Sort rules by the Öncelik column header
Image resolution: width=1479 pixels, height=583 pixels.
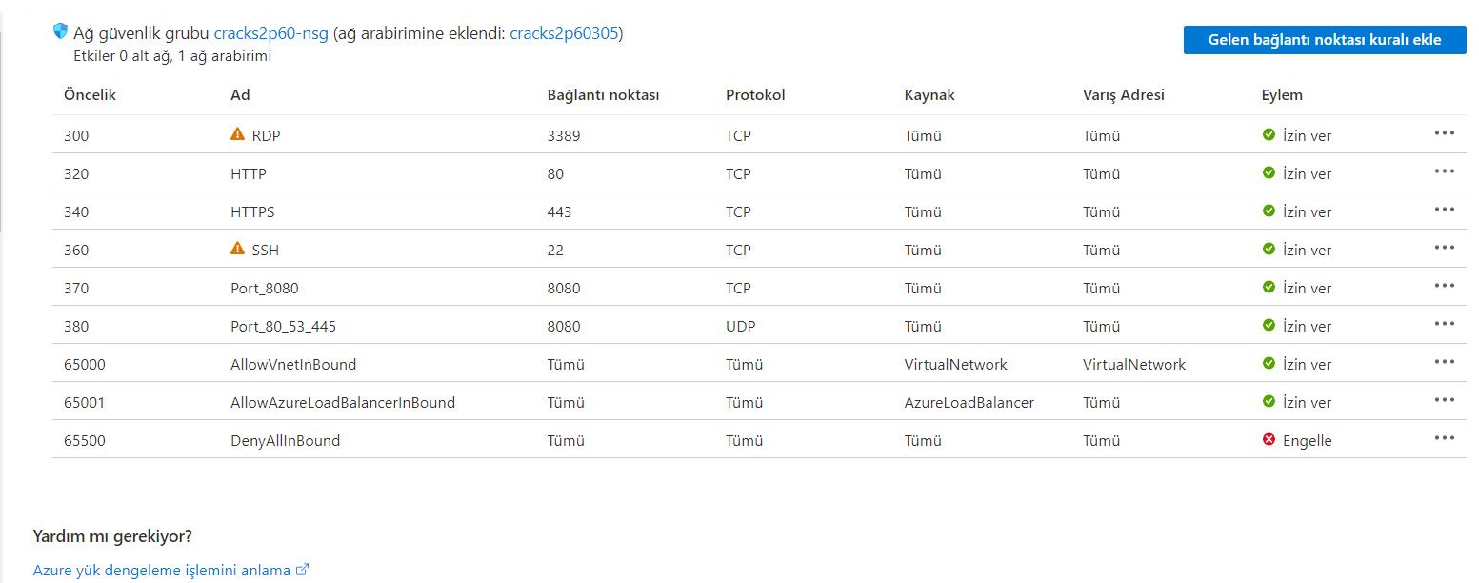90,95
